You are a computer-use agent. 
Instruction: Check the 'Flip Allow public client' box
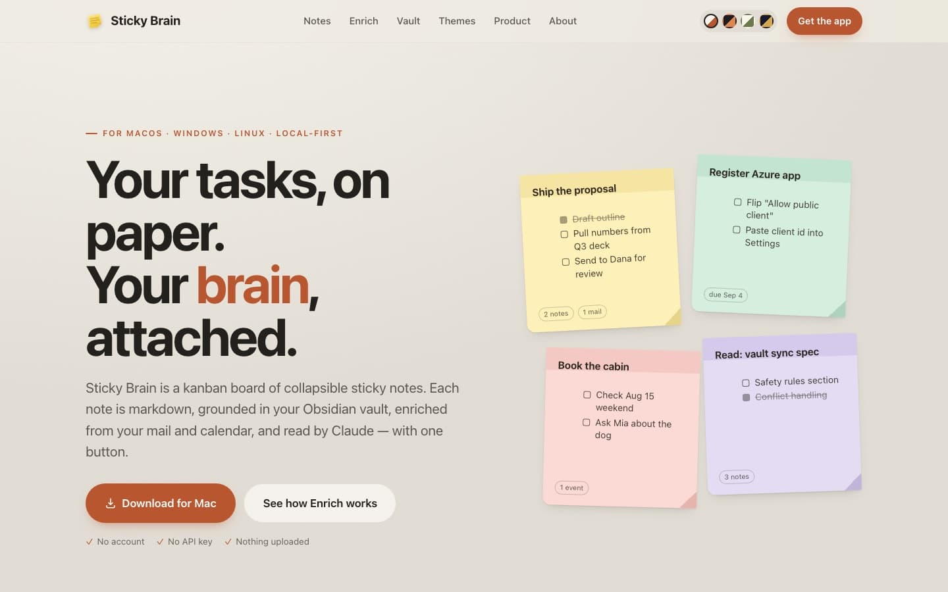(x=738, y=202)
